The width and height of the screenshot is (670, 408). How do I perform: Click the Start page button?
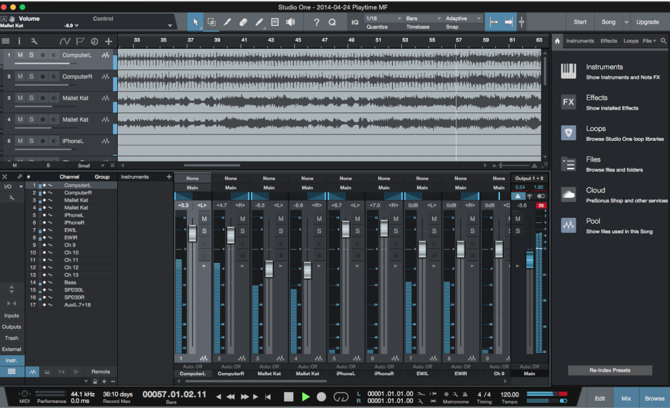click(x=580, y=22)
